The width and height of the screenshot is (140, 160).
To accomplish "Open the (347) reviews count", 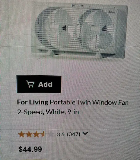I will tap(73, 134).
